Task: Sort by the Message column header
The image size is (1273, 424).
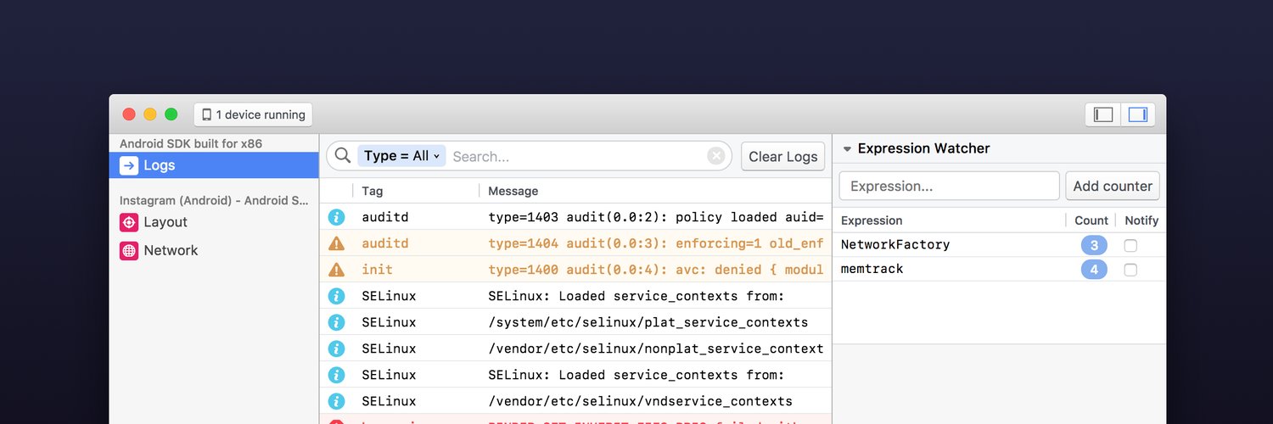Action: [513, 191]
